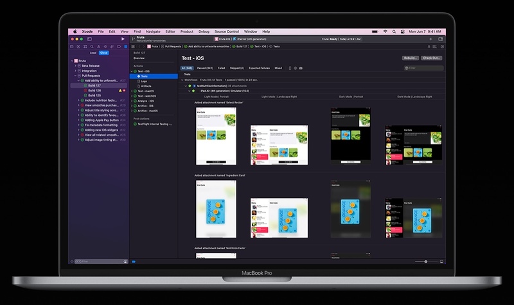Collapse the testNutritionInformation() test row

pos(186,86)
